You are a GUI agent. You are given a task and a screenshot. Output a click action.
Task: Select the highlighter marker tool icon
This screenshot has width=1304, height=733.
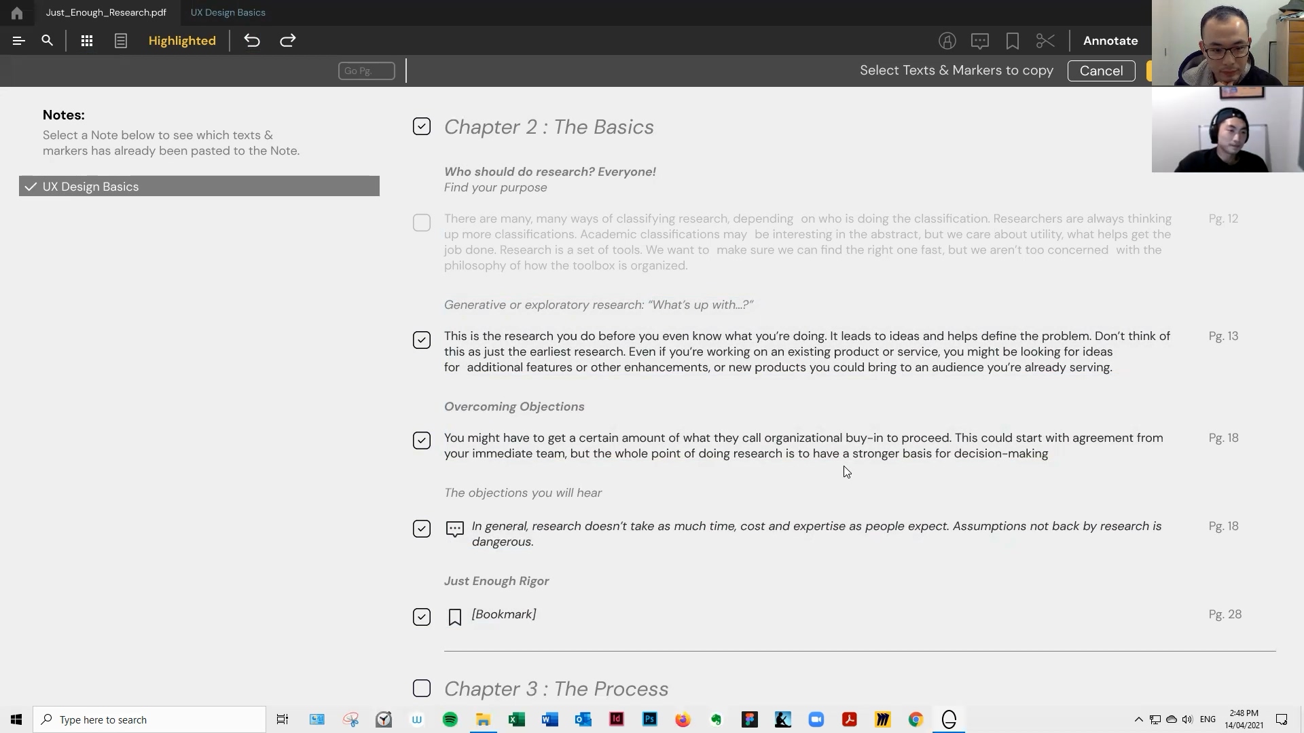947,41
